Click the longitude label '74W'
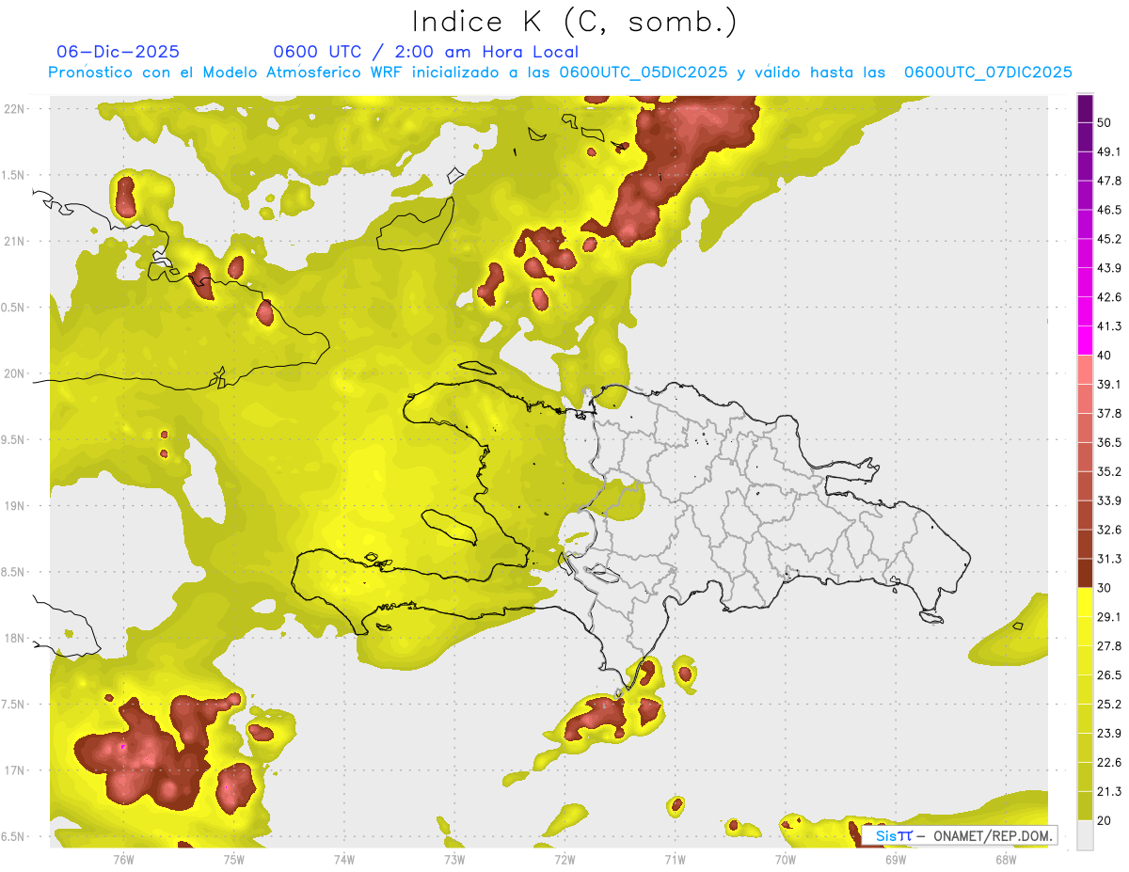Viewport: 1129px width, 872px height. coord(344,859)
